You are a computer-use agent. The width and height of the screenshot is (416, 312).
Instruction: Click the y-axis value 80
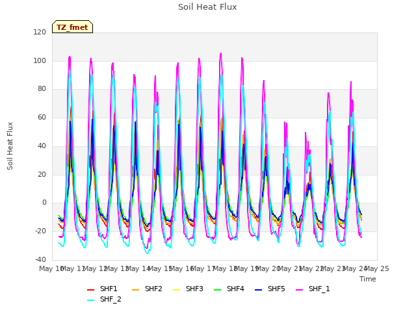pos(42,89)
